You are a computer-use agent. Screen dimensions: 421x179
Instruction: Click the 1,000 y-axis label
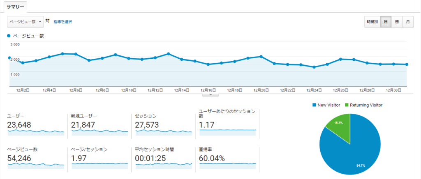(15, 74)
